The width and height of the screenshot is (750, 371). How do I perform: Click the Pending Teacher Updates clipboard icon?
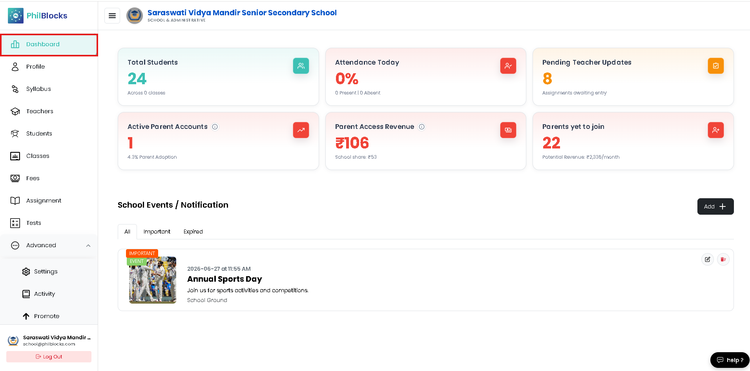coord(715,66)
